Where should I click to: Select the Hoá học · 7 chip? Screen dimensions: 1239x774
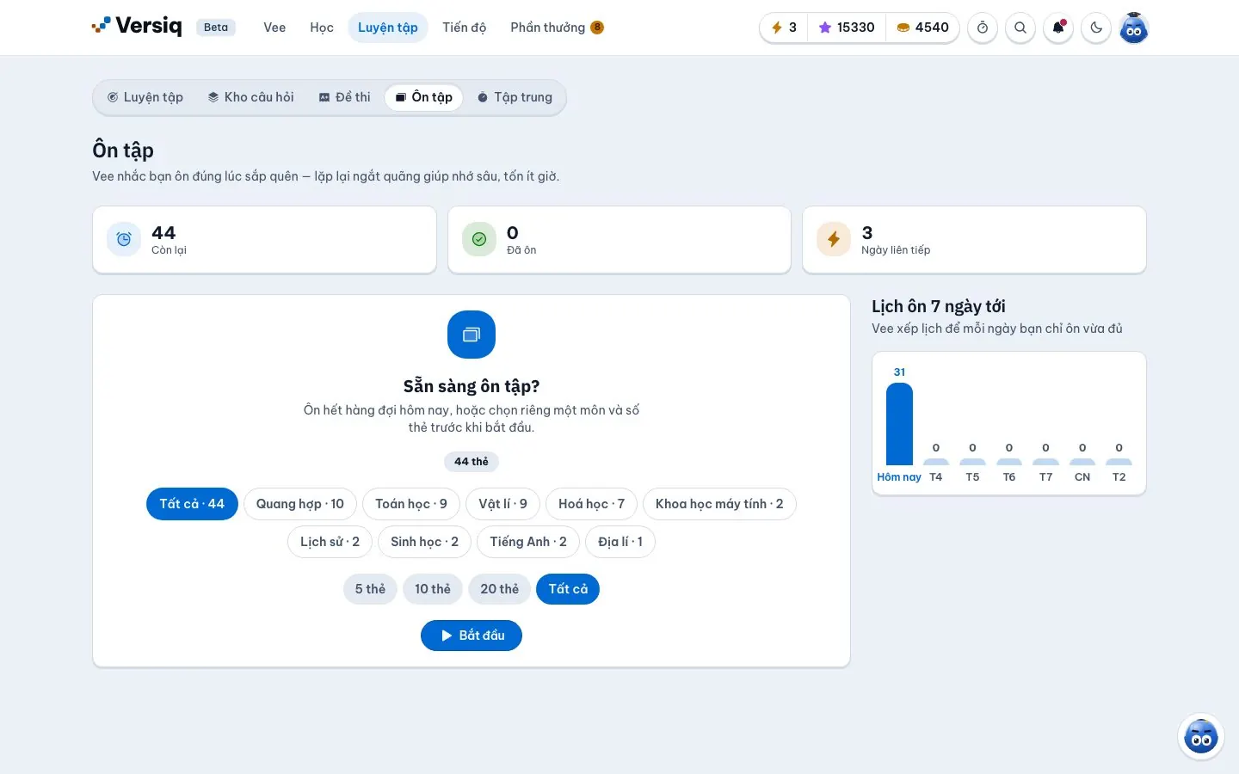tap(592, 504)
